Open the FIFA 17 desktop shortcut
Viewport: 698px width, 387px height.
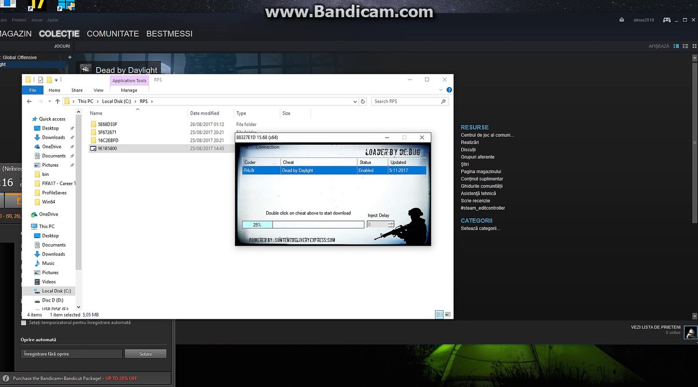click(38, 5)
